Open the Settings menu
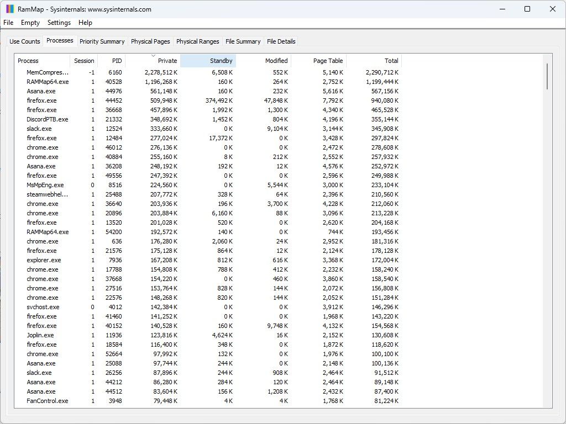Viewport: 566px width, 424px height. click(x=59, y=23)
